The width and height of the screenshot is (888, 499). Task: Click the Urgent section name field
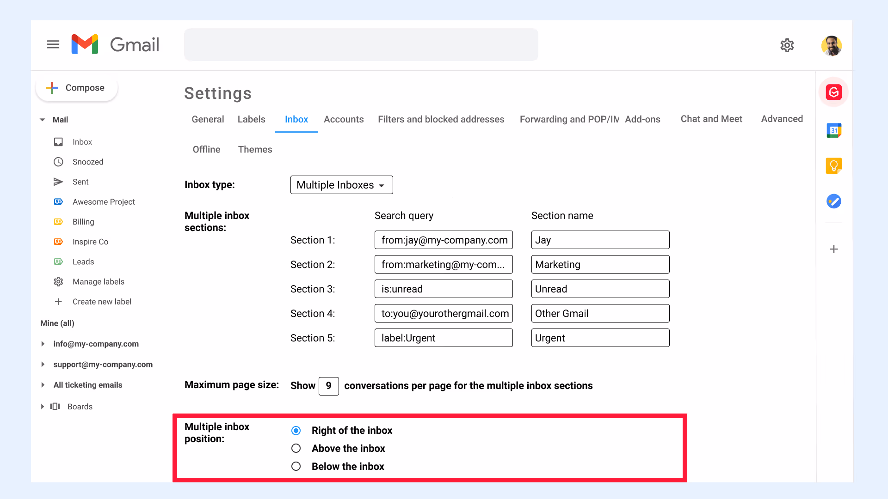click(x=600, y=338)
